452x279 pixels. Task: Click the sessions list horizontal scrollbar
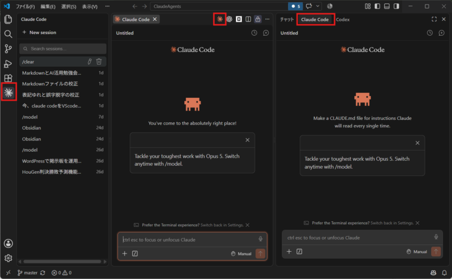[x=62, y=261]
